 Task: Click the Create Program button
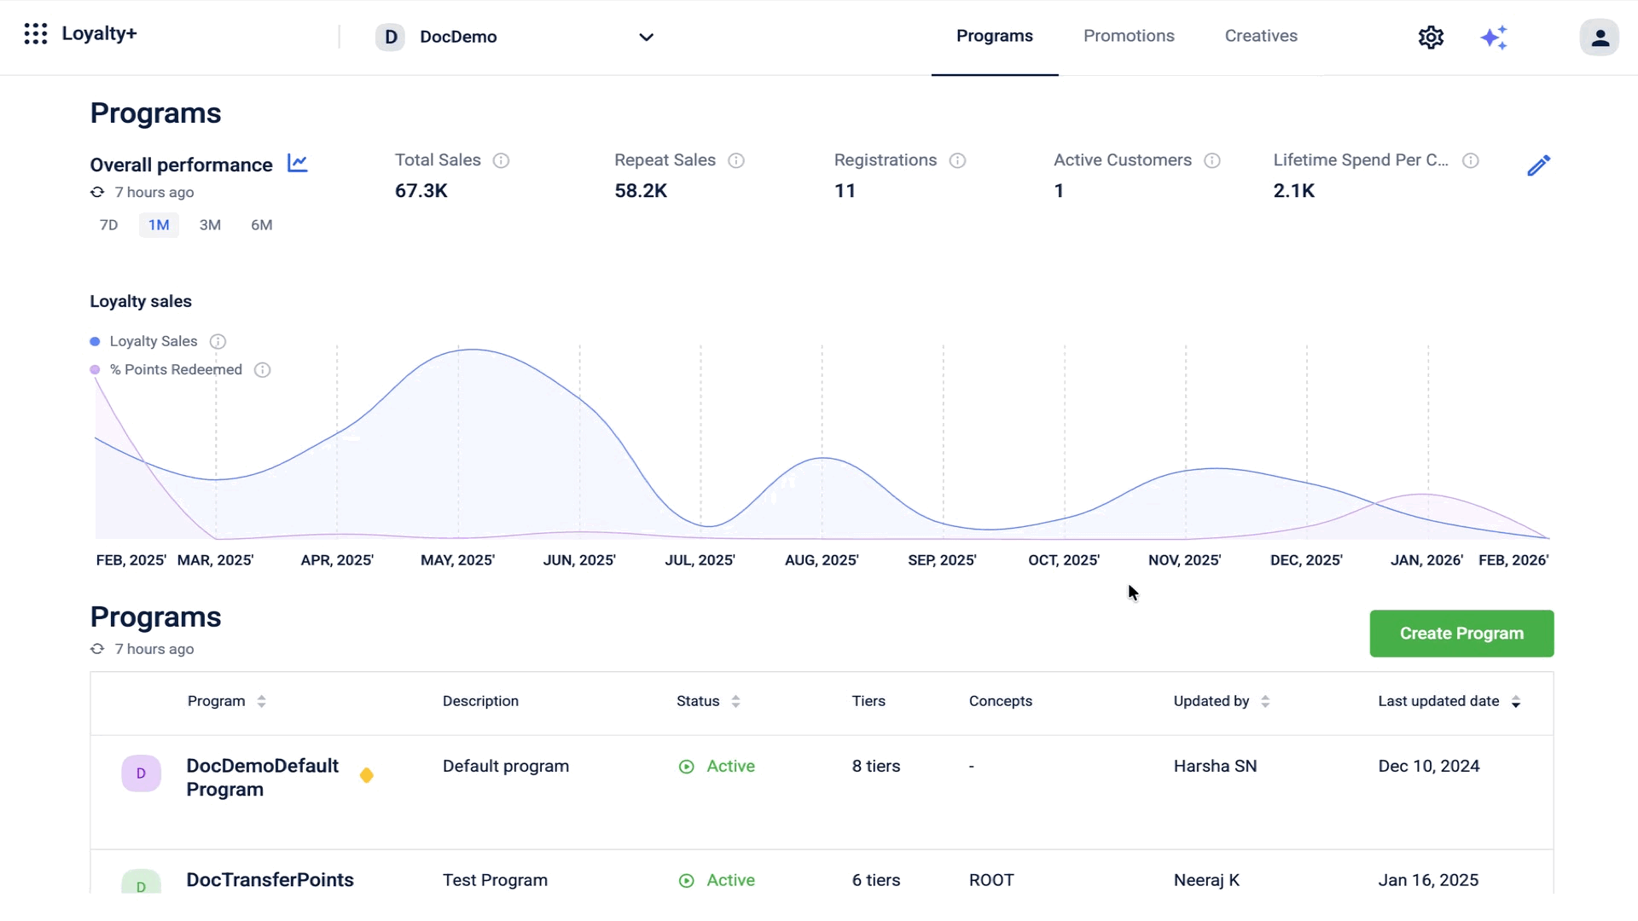1461,634
